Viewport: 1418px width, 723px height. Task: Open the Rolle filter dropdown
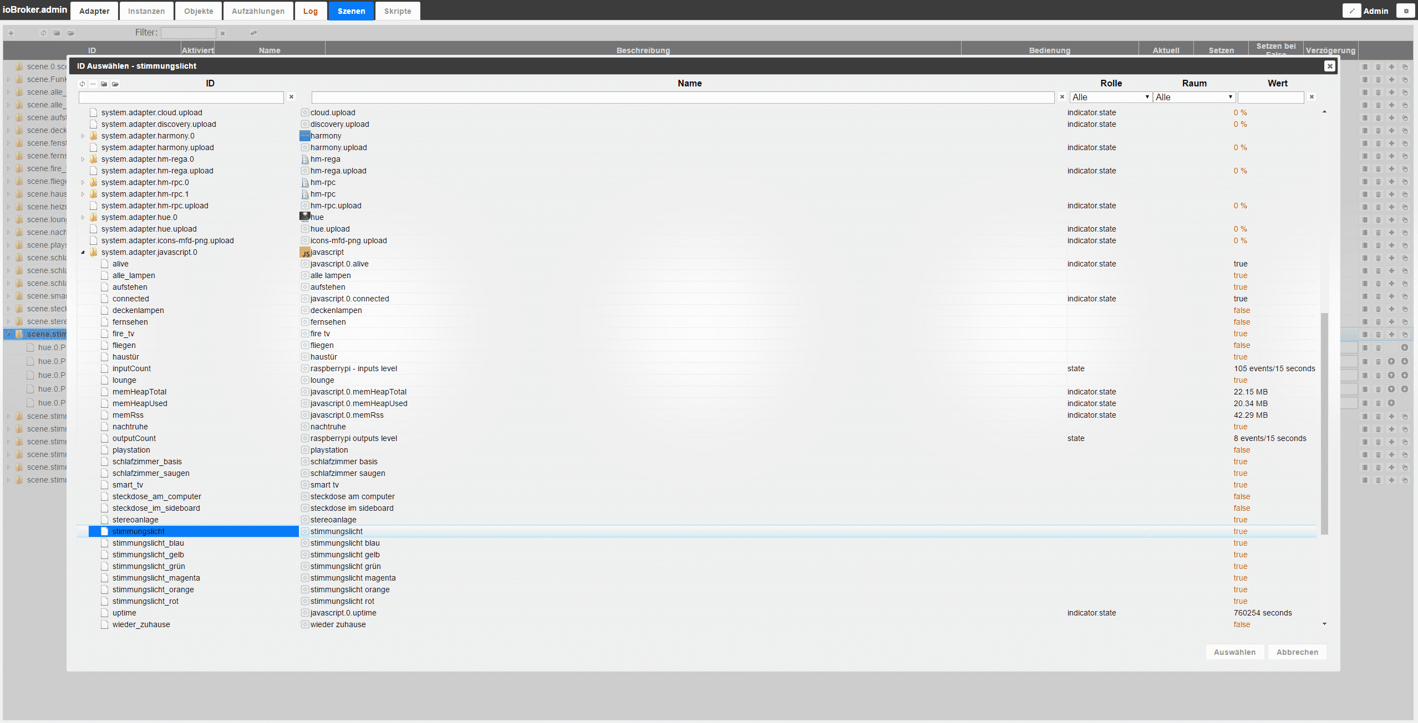(x=1110, y=98)
